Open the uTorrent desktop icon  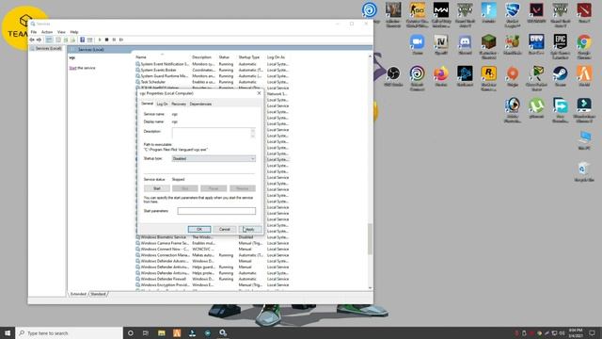point(536,108)
